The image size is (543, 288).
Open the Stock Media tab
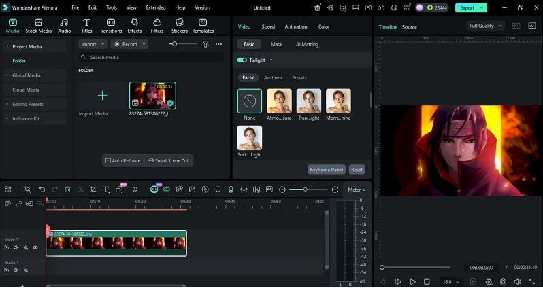click(x=38, y=26)
